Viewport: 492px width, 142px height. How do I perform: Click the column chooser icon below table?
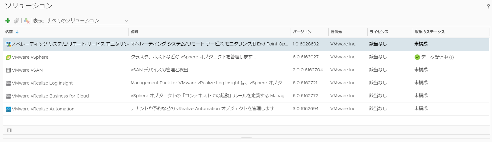pos(9,130)
